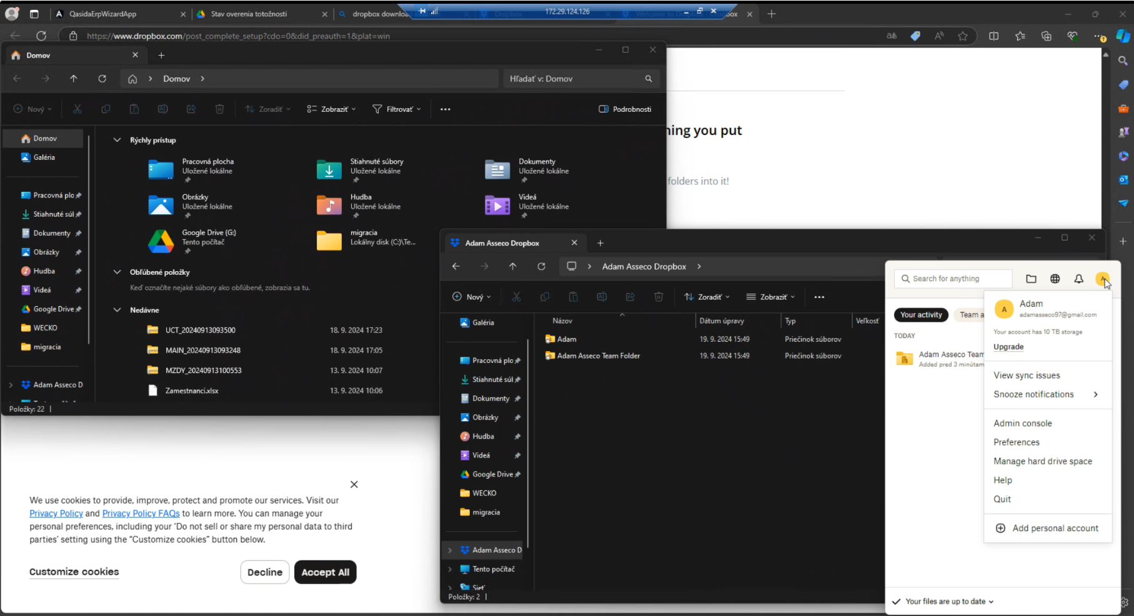Quit Dropbox from account menu
The width and height of the screenshot is (1134, 616).
point(1002,499)
